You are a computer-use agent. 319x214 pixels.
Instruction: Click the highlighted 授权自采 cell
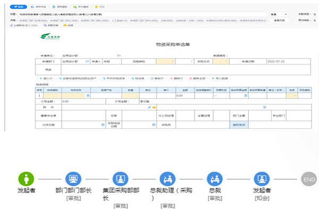point(239,125)
